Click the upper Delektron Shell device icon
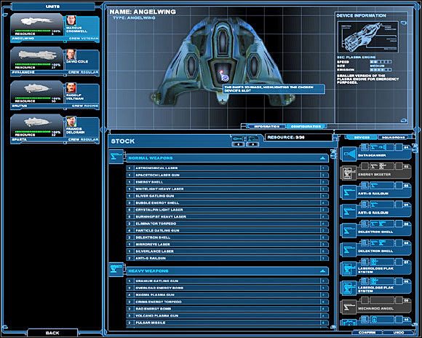This screenshot has height=338, width=422. point(349,230)
